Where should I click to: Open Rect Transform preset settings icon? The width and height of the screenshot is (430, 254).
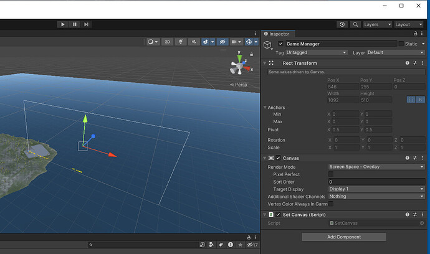tap(415, 63)
